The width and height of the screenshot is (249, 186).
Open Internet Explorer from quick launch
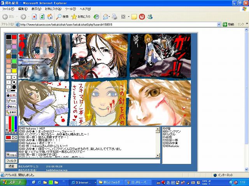39,183
